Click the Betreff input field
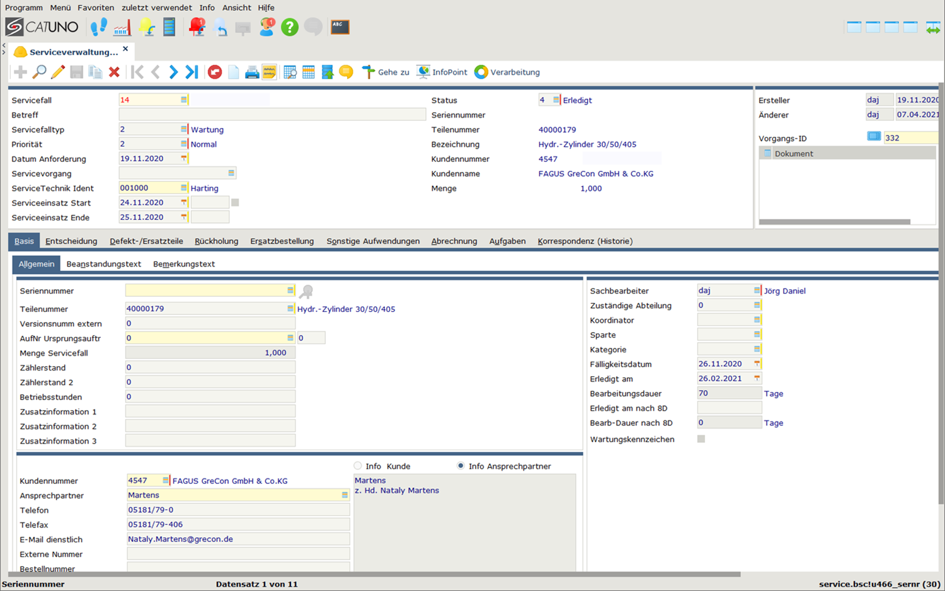 click(272, 115)
